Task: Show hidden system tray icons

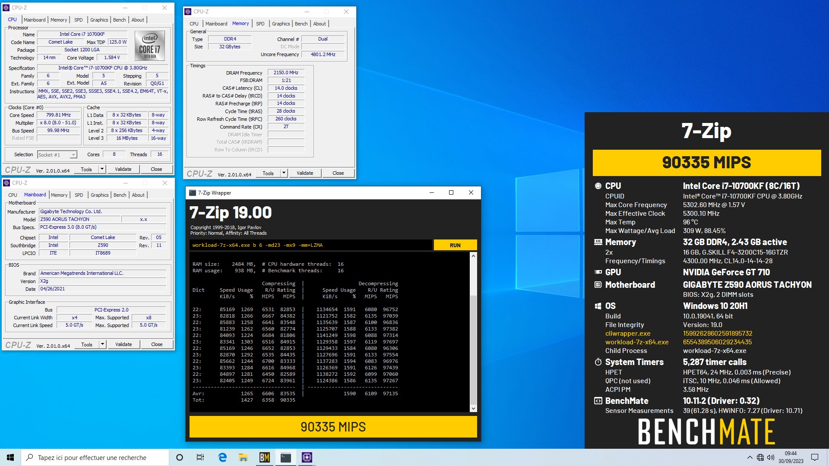Action: 750,457
